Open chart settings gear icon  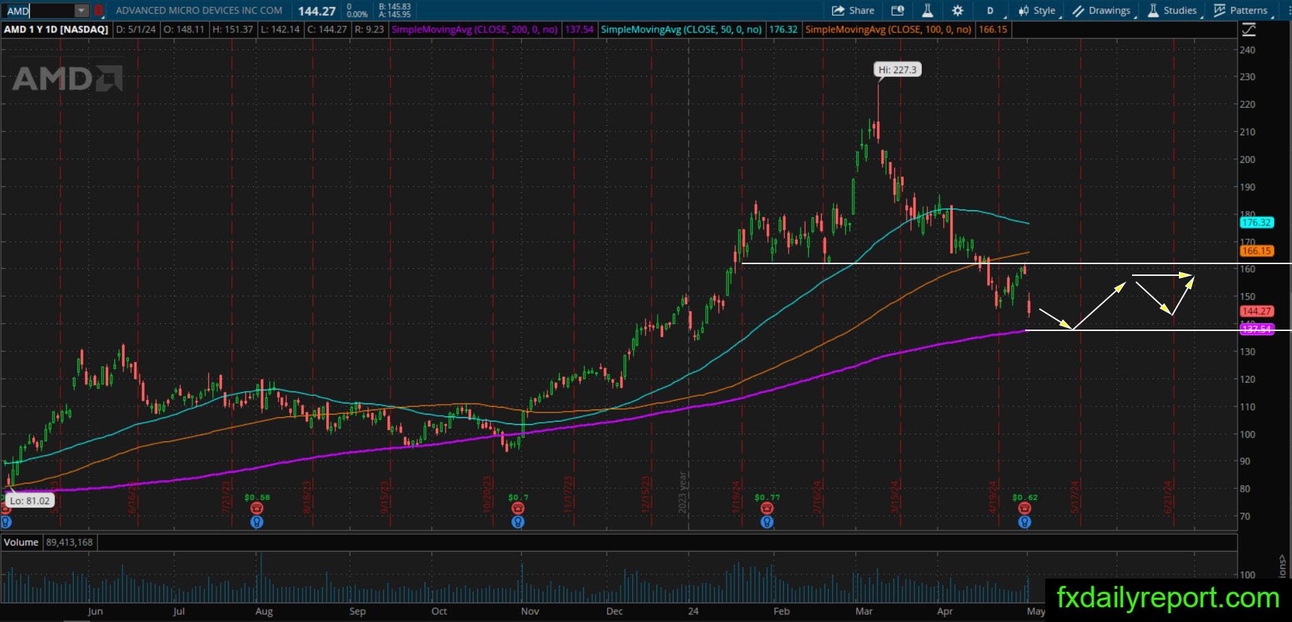[958, 10]
